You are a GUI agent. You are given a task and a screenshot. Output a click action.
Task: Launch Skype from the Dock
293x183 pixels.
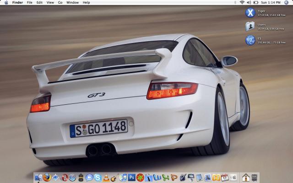tap(98, 178)
